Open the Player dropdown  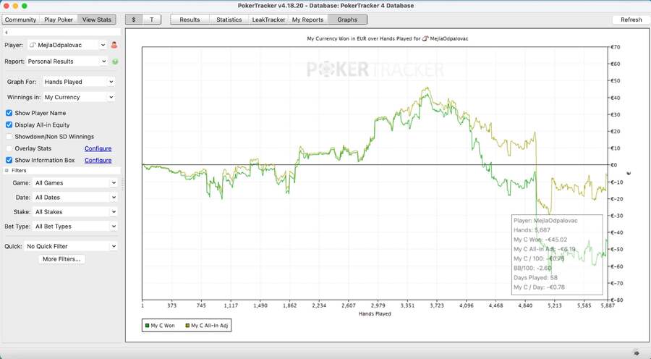(x=68, y=45)
